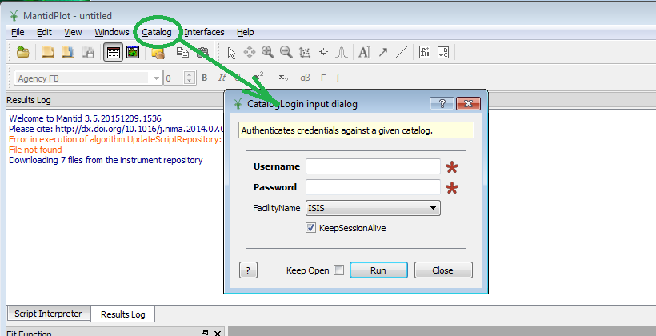Apply italic text formatting

222,78
